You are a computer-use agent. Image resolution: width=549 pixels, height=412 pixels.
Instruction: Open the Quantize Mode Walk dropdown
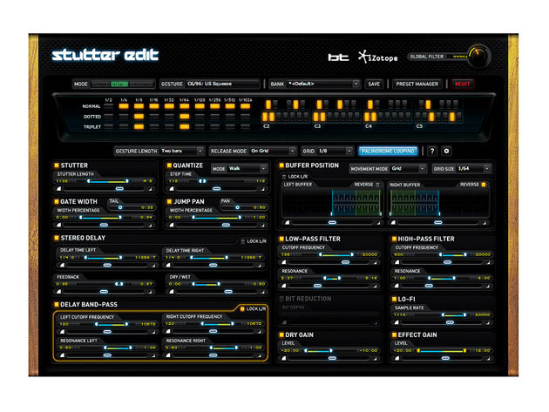(x=247, y=168)
